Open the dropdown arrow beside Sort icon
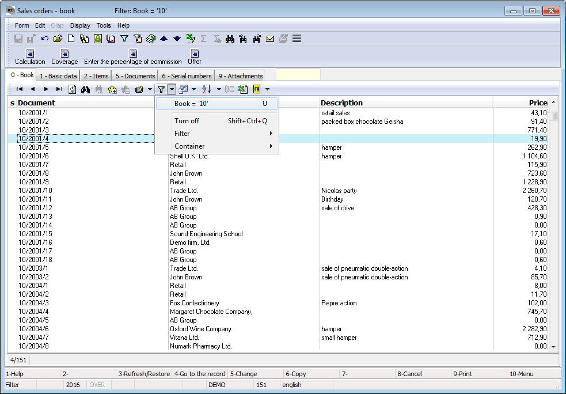This screenshot has width=566, height=394. point(219,89)
